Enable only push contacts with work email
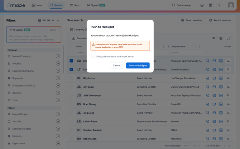240x149 pixels. (93, 56)
